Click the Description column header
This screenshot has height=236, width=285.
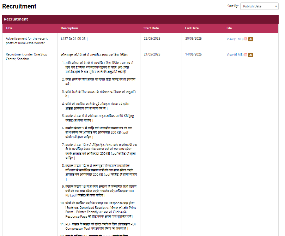(69, 28)
